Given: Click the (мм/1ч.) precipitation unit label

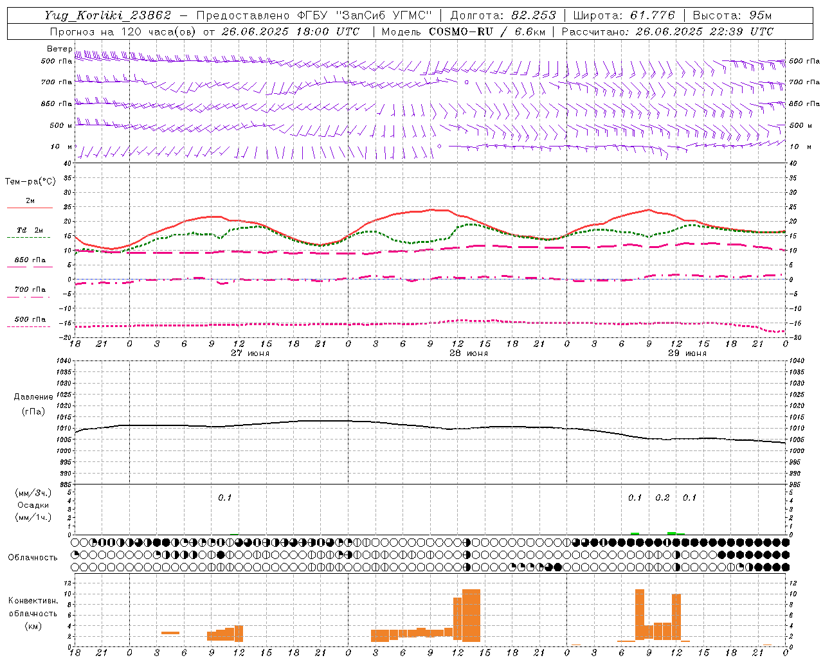Looking at the screenshot, I should [x=33, y=517].
